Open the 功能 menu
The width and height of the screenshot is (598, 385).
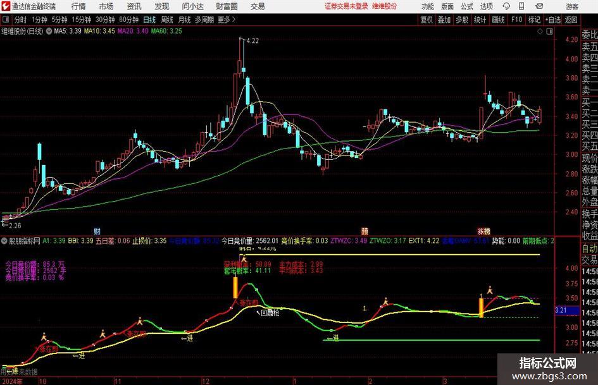(x=428, y=6)
